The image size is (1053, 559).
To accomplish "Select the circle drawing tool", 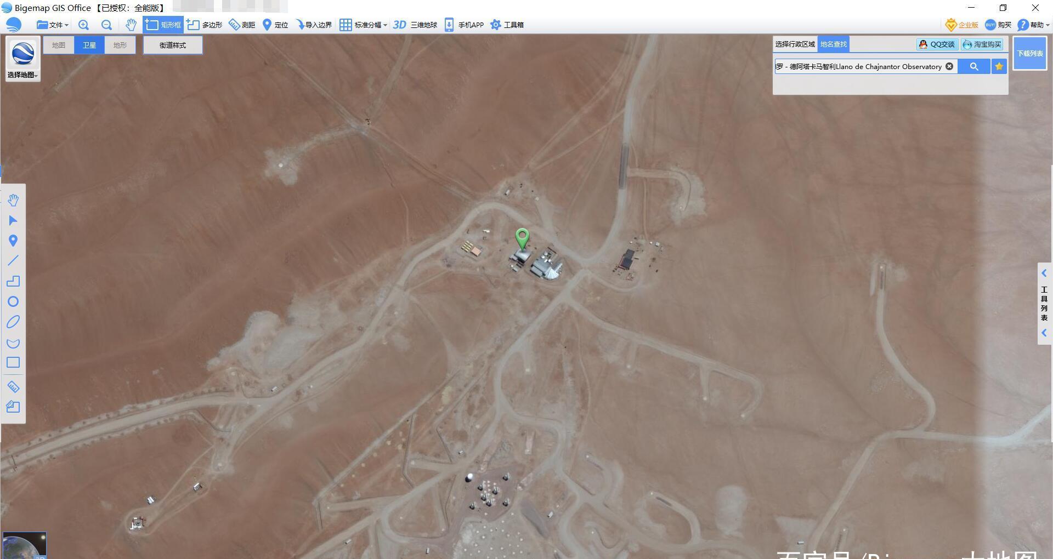I will click(13, 301).
